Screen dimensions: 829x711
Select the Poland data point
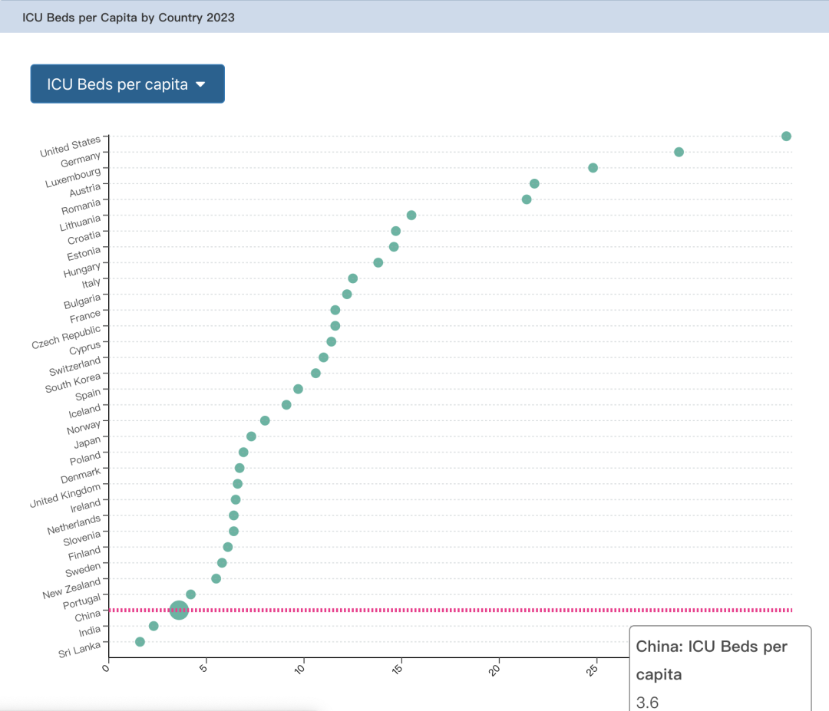click(x=243, y=453)
